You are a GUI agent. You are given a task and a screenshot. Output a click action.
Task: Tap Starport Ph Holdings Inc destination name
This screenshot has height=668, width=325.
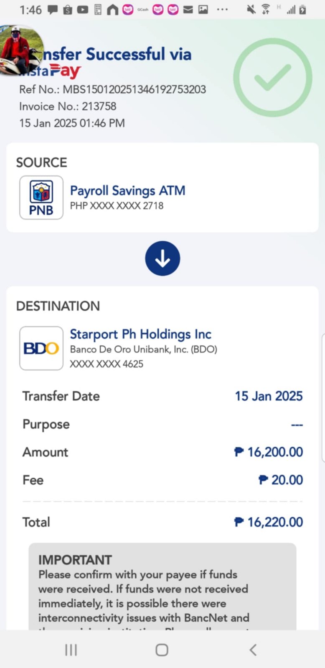[x=140, y=334]
